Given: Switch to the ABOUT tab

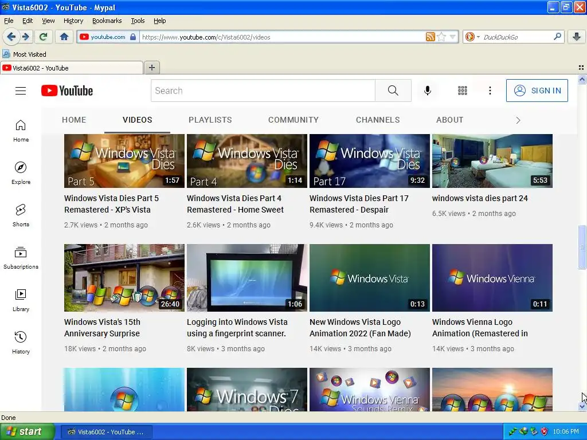Looking at the screenshot, I should point(449,120).
